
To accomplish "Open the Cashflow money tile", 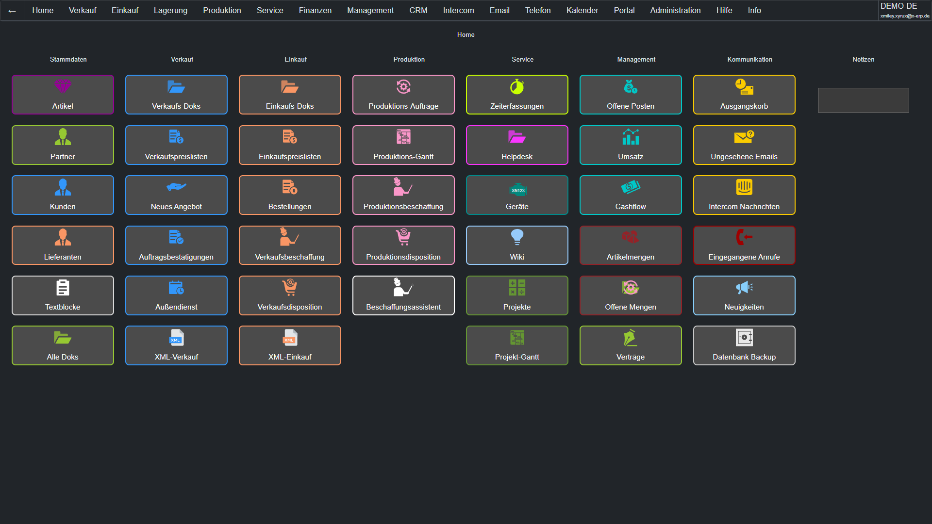I will (631, 195).
